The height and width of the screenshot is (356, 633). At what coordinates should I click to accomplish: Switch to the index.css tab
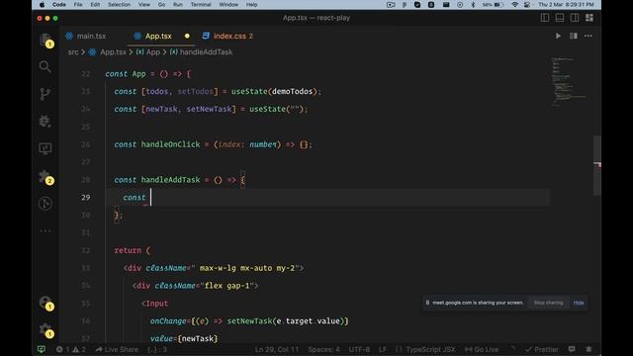228,36
